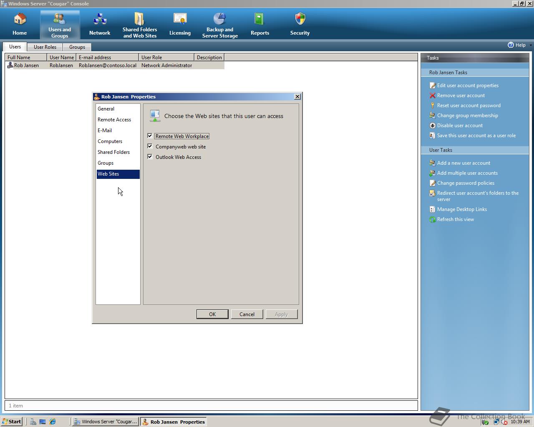Click Rob Jansen Properties taskbar button
The width and height of the screenshot is (534, 427).
tap(174, 422)
